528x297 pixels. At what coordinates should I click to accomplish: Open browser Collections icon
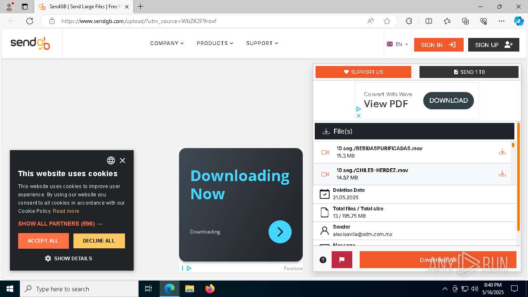(x=465, y=21)
